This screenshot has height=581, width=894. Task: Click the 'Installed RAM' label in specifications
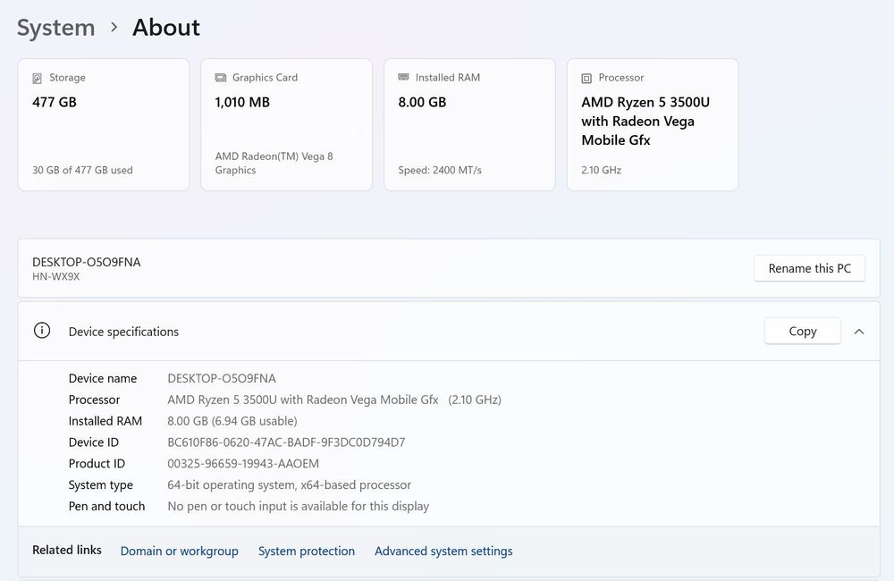click(105, 421)
